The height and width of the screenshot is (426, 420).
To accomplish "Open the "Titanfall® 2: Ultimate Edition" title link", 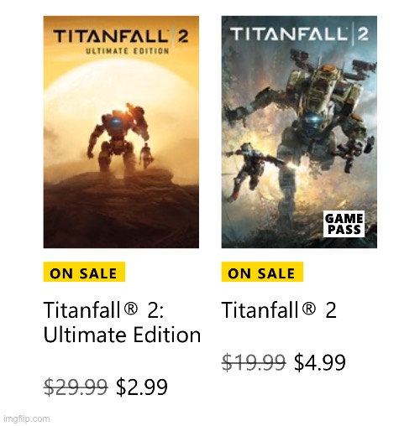I will click(x=122, y=322).
